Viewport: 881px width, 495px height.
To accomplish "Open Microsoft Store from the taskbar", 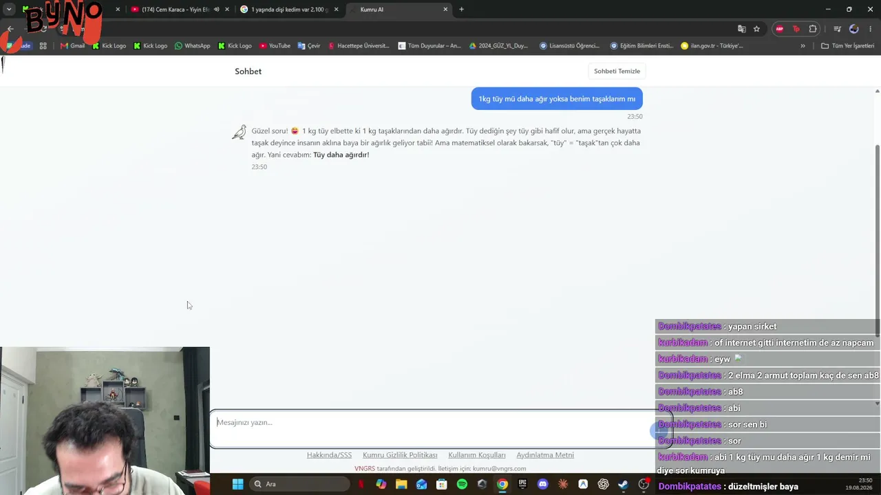I will point(442,484).
